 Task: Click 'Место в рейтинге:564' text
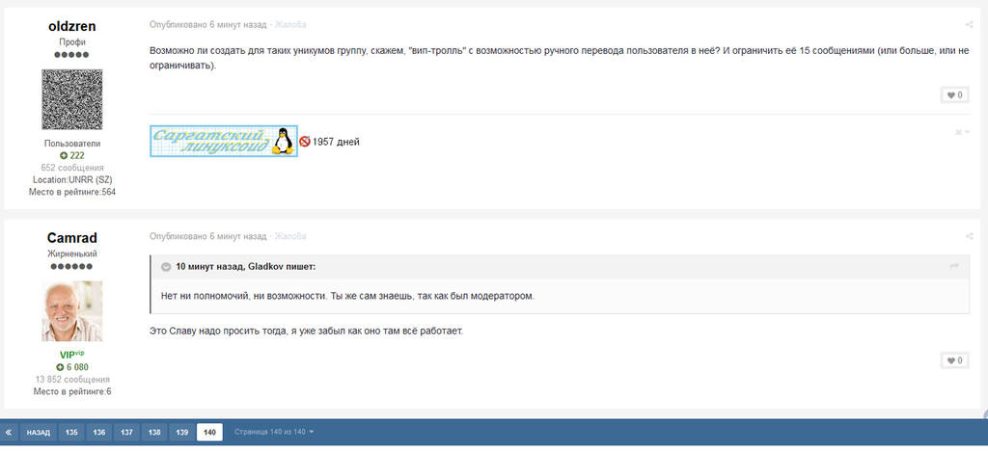click(71, 192)
